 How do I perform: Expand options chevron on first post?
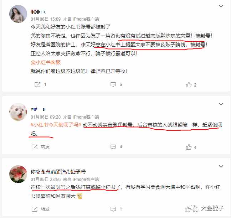221,6
